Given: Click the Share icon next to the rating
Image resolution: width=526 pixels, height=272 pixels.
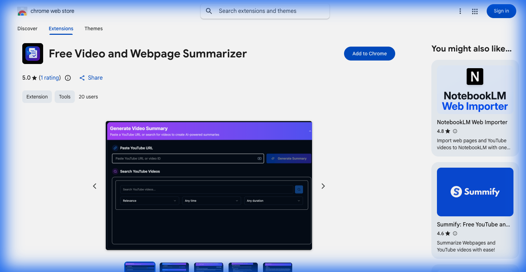Looking at the screenshot, I should click(82, 78).
